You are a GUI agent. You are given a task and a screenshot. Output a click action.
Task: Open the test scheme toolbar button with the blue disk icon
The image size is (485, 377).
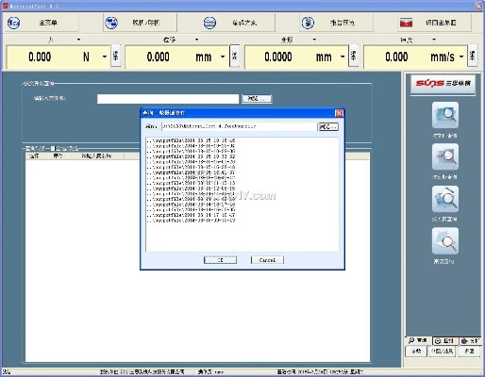[x=238, y=23]
